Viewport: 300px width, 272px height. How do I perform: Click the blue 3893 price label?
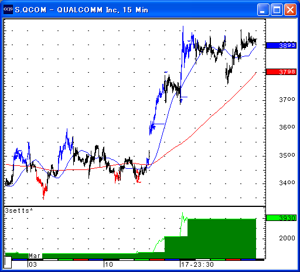pyautogui.click(x=281, y=45)
